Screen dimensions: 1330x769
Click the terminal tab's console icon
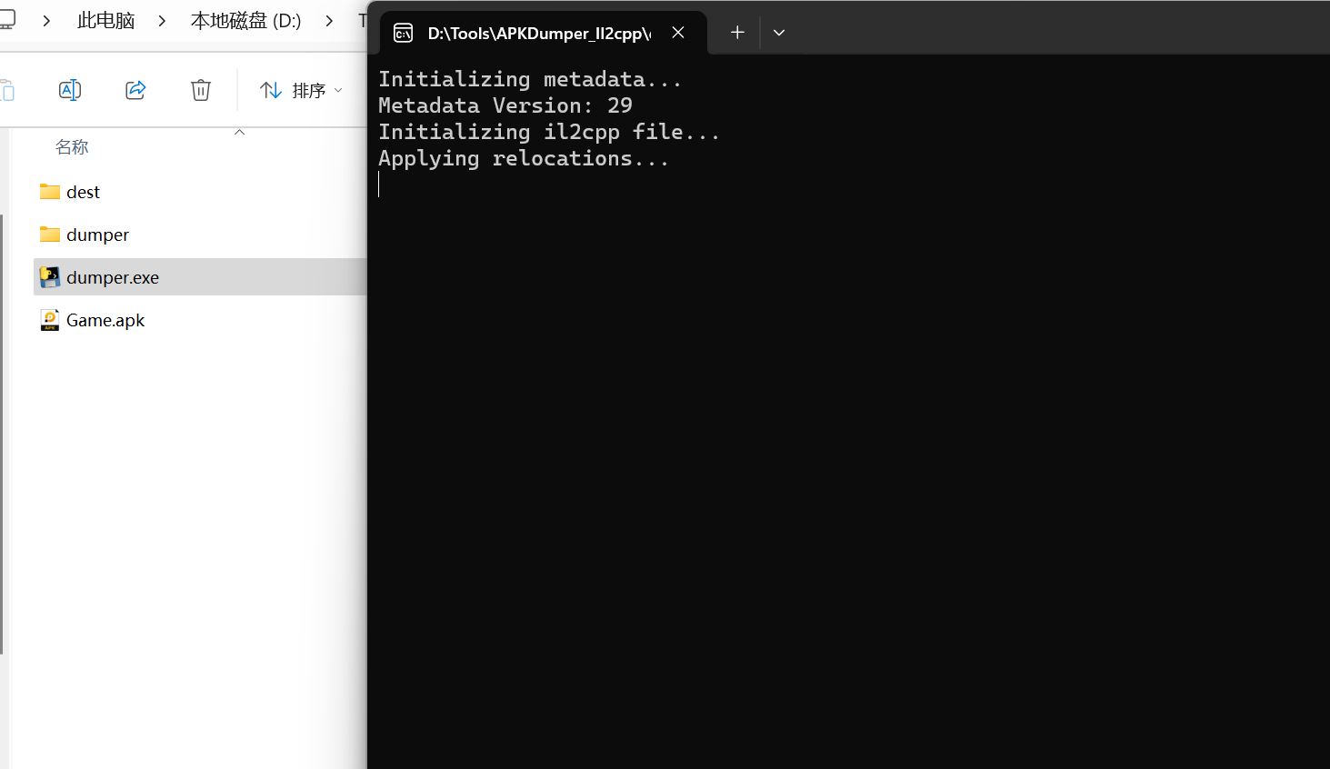pyautogui.click(x=403, y=34)
